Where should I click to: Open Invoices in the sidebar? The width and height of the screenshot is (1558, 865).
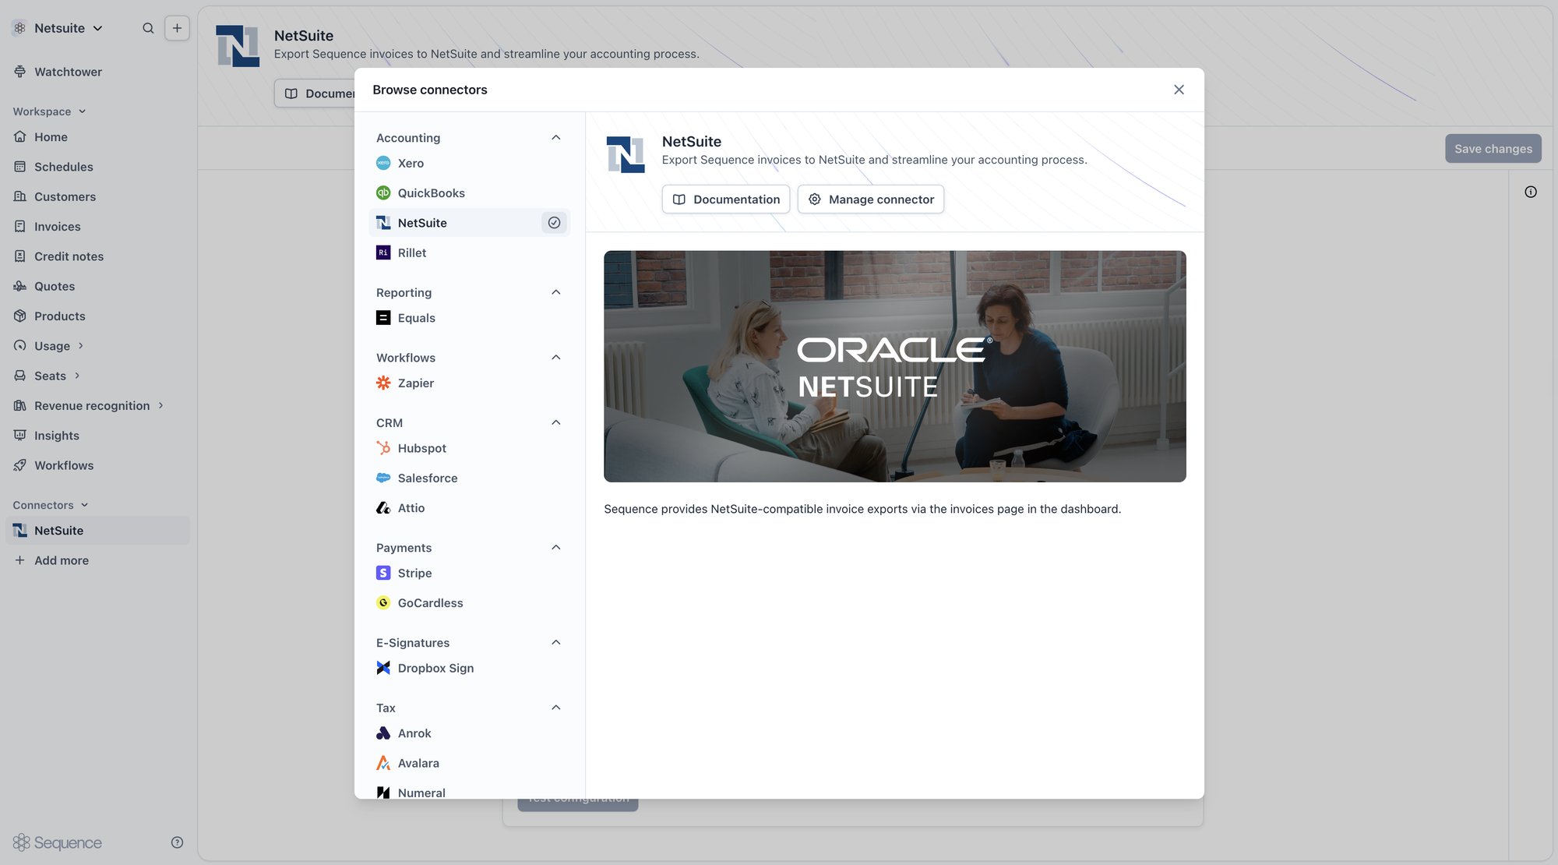[97, 227]
